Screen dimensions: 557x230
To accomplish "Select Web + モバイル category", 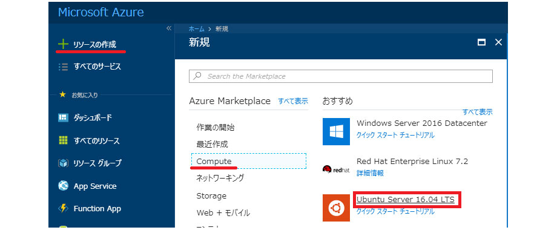I will click(223, 212).
